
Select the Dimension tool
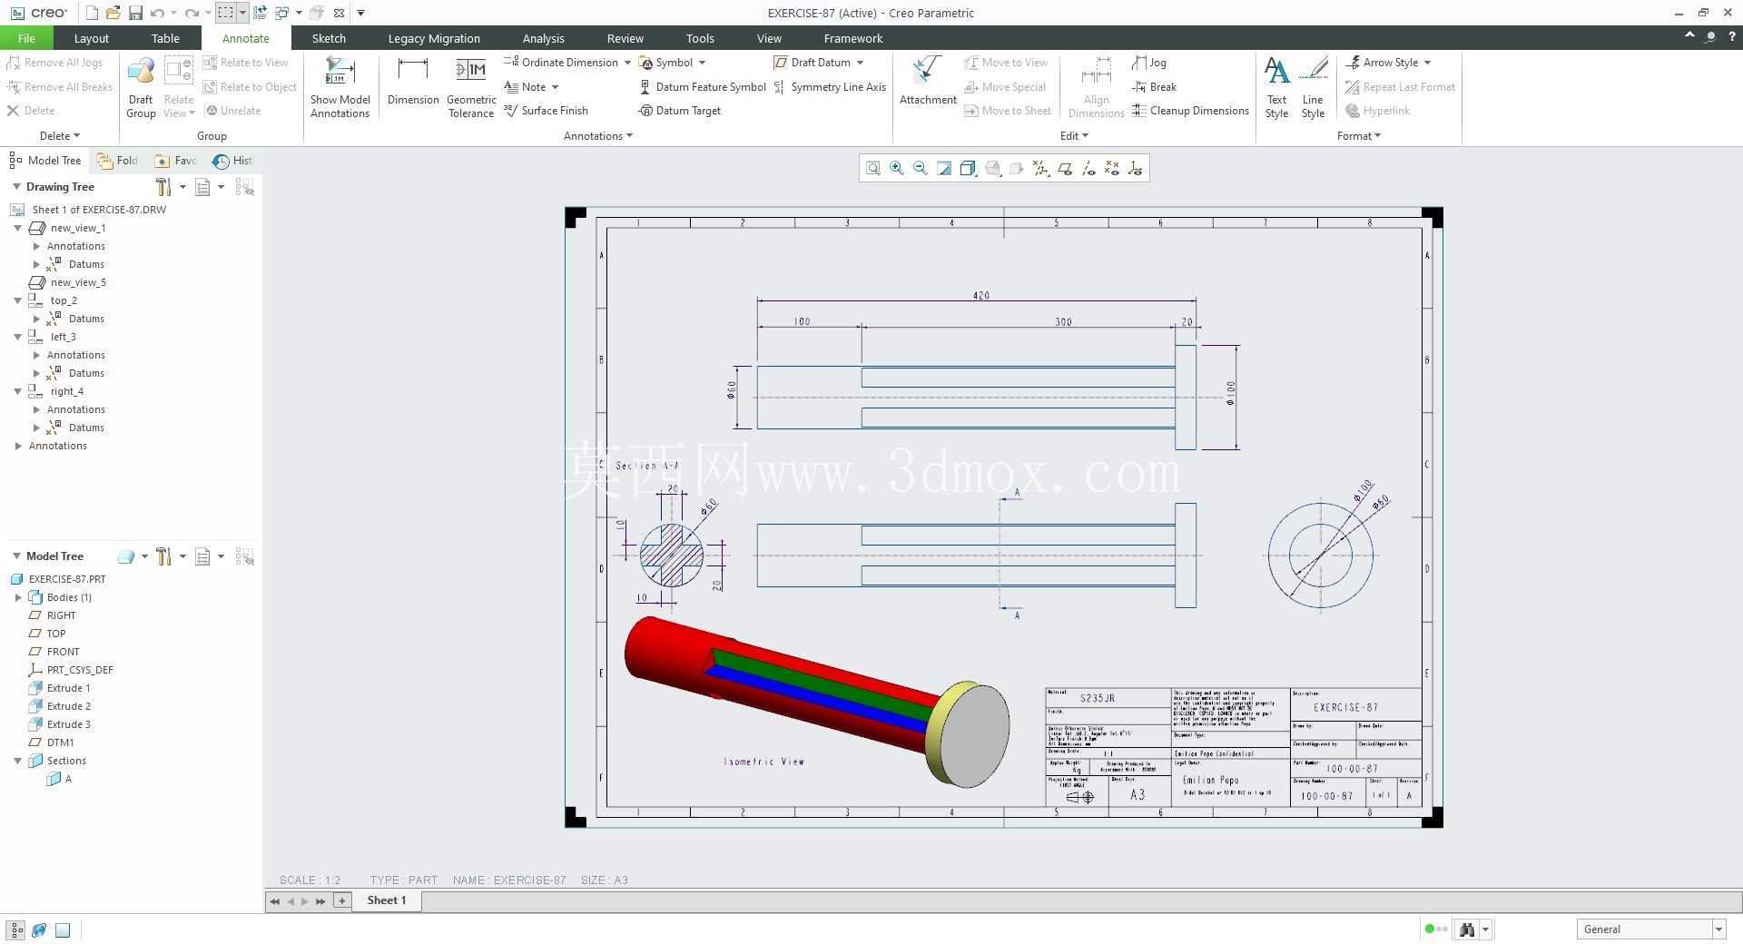coord(413,82)
